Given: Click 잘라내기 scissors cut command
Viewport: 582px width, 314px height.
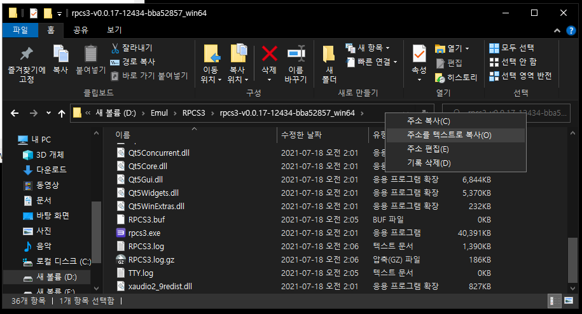Looking at the screenshot, I should (x=132, y=48).
